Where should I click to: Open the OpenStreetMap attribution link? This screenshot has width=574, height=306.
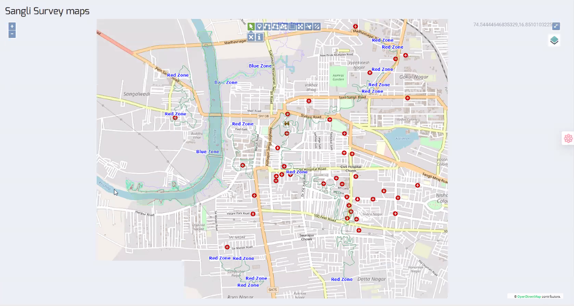click(529, 297)
